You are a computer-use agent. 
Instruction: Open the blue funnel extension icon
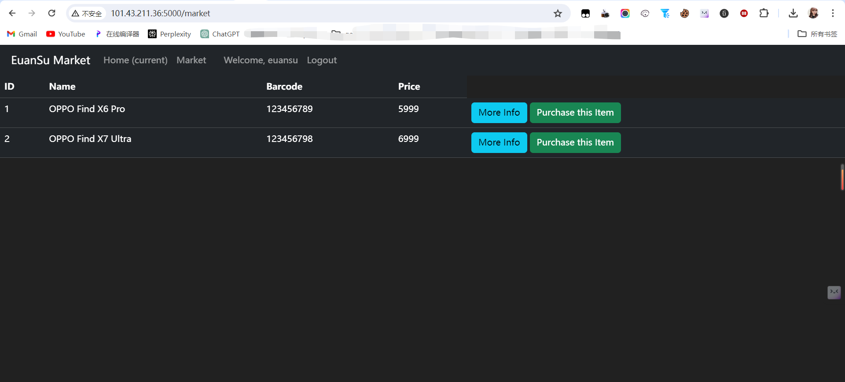[x=665, y=14]
